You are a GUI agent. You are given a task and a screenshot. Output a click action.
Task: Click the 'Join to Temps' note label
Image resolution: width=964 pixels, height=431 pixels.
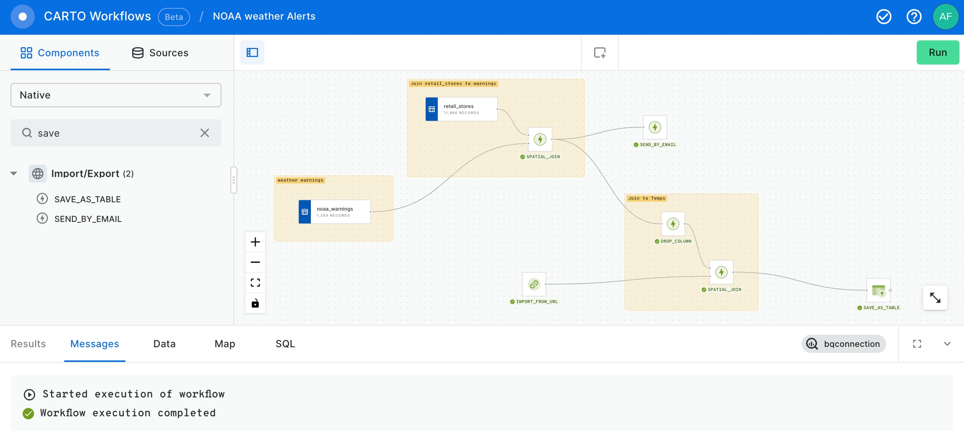pos(646,198)
